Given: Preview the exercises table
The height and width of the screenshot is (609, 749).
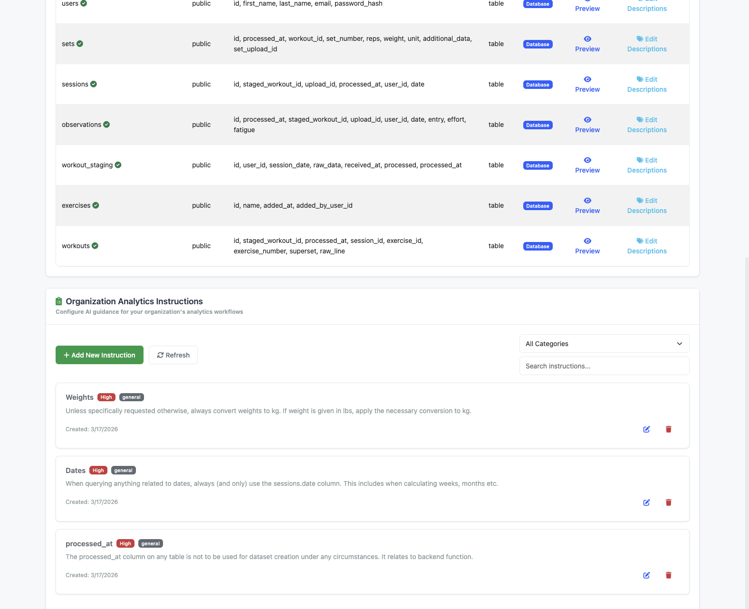Looking at the screenshot, I should pos(587,206).
